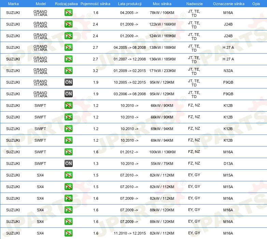Click ON diesel icon in Swift D13A row

click(x=68, y=164)
